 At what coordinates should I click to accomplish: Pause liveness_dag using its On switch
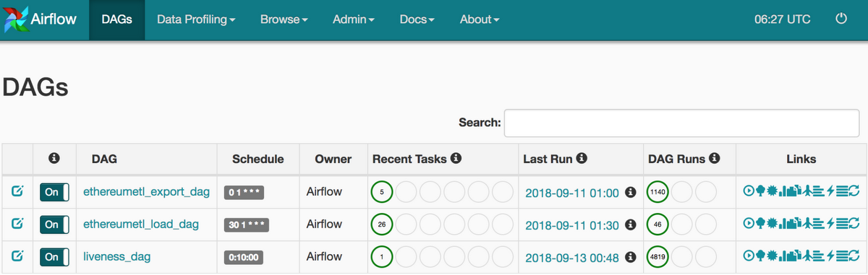coord(54,257)
